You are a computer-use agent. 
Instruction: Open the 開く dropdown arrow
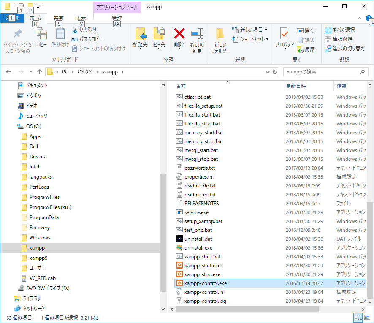tap(316, 30)
